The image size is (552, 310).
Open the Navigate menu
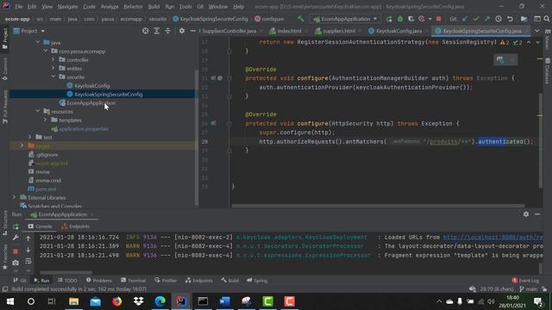click(67, 7)
